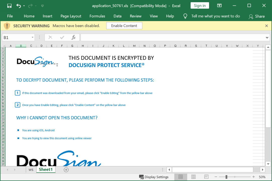Open the Undo history dropdown arrow
Image resolution: width=272 pixels, height=181 pixels.
click(24, 6)
